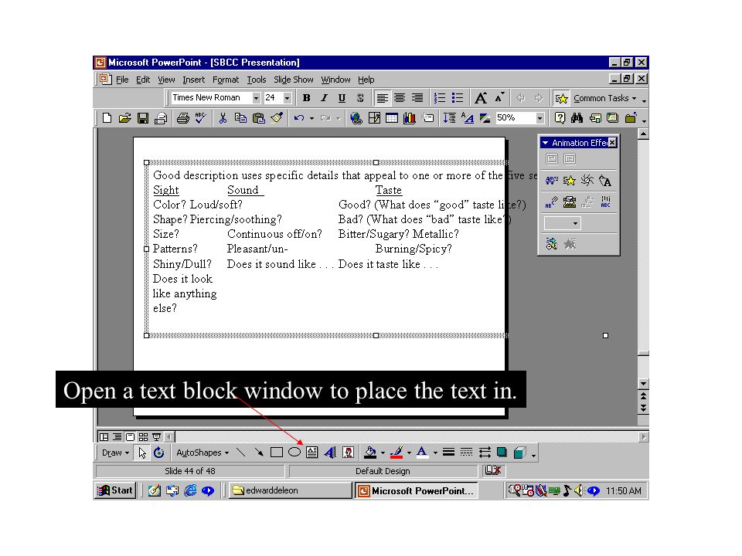The image size is (742, 556).
Task: Insert WordArt with the slanted A icon
Action: click(x=330, y=453)
